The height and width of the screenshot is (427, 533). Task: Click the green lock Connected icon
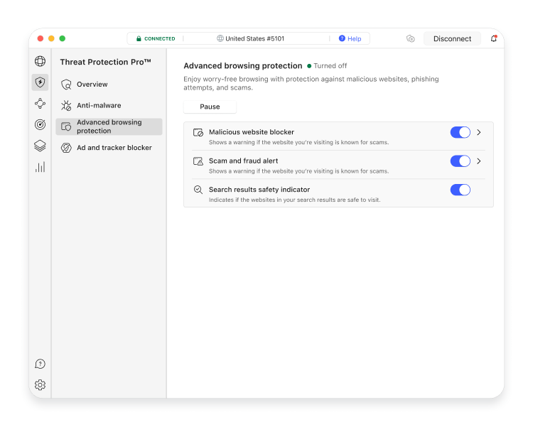point(139,39)
